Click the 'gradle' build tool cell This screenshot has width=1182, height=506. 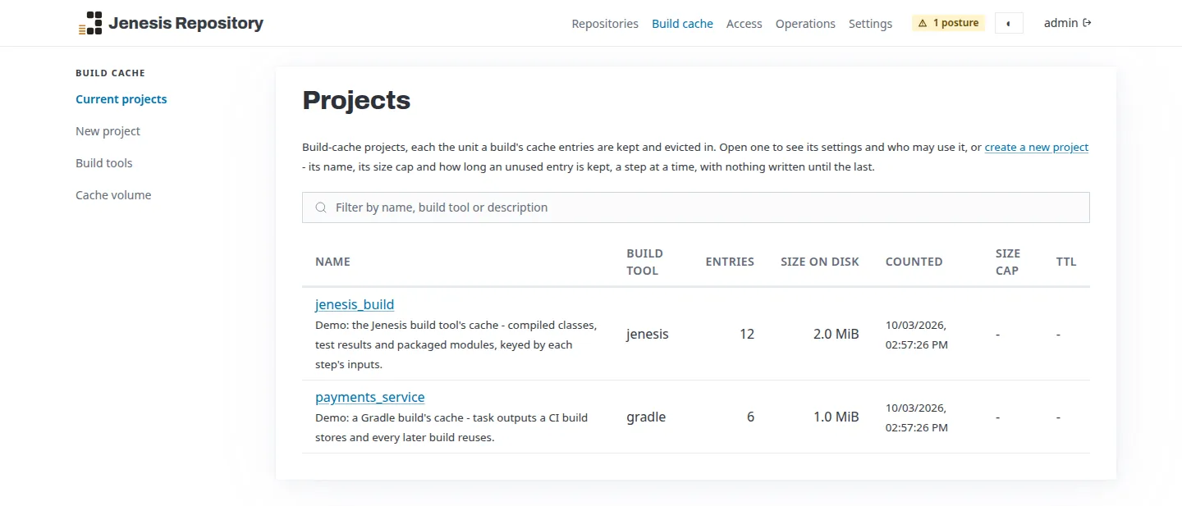coord(646,417)
